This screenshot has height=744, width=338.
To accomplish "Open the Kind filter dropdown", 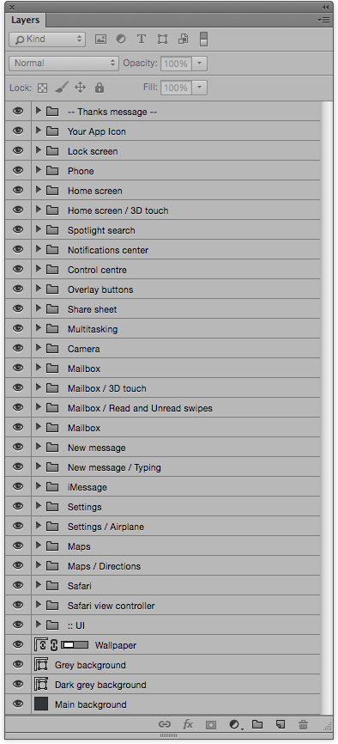I will click(x=47, y=40).
